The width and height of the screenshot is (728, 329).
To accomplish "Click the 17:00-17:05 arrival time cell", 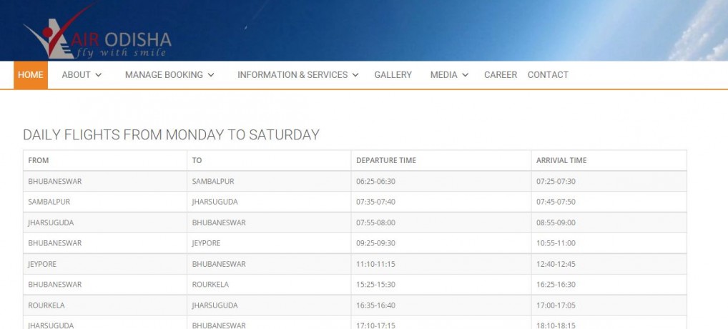I will (556, 305).
